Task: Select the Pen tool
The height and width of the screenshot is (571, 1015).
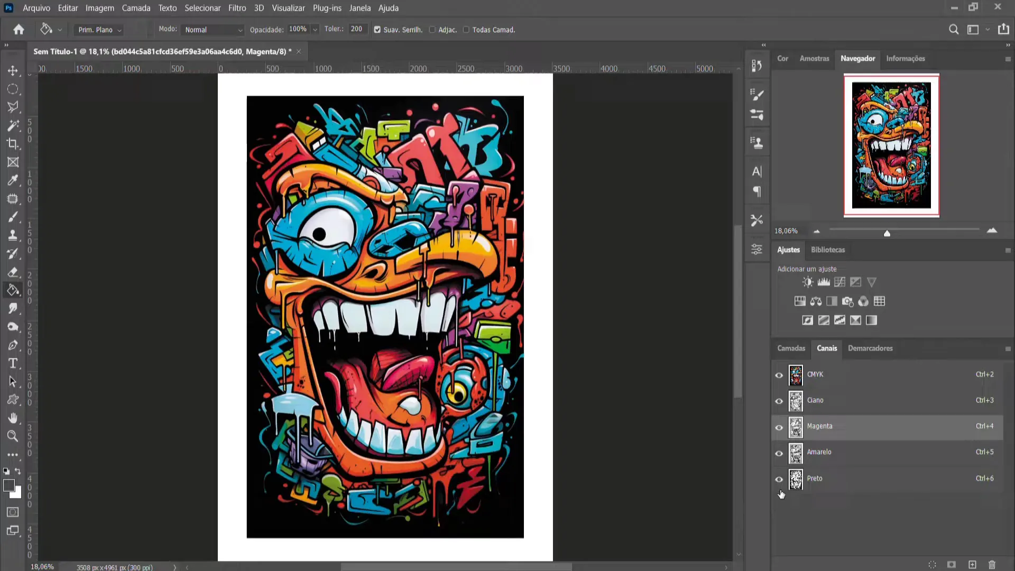Action: [13, 345]
